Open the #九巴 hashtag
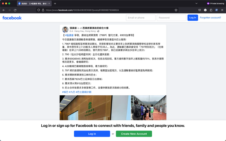Viewport: 226px width, 141px height. pos(72,92)
